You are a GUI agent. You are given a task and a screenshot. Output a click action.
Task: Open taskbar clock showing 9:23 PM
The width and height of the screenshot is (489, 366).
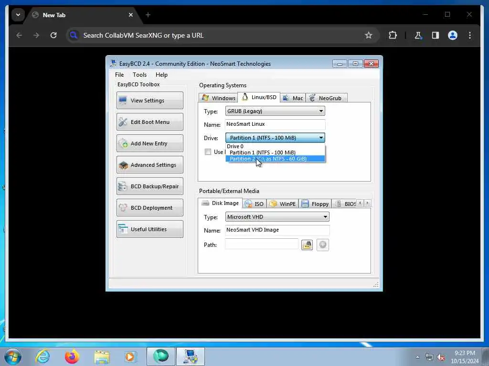(465, 357)
